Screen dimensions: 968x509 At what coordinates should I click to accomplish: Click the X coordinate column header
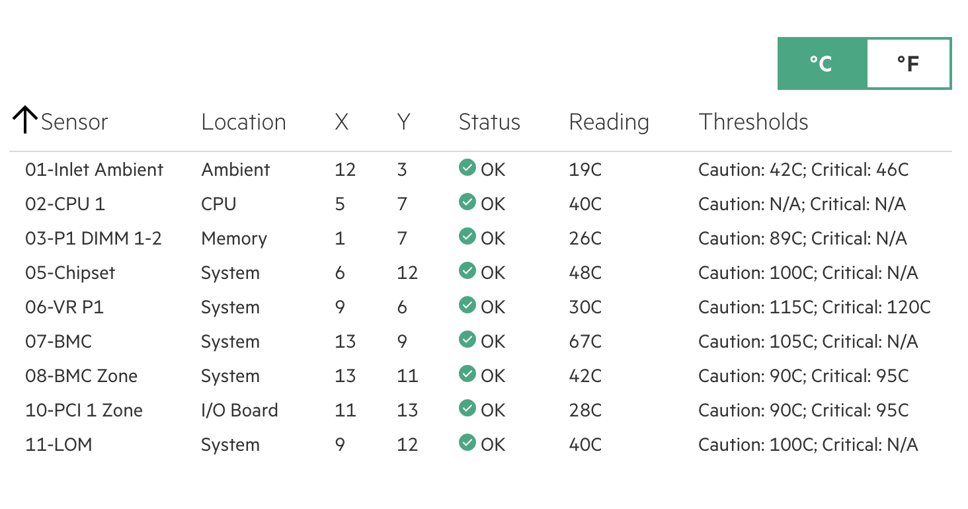(x=341, y=122)
